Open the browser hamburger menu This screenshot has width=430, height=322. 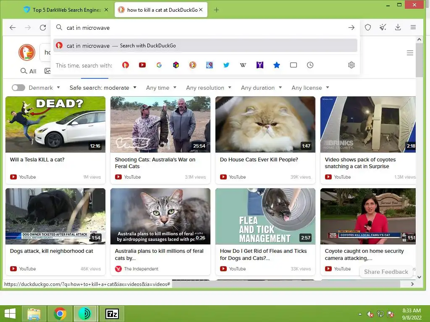tap(413, 27)
